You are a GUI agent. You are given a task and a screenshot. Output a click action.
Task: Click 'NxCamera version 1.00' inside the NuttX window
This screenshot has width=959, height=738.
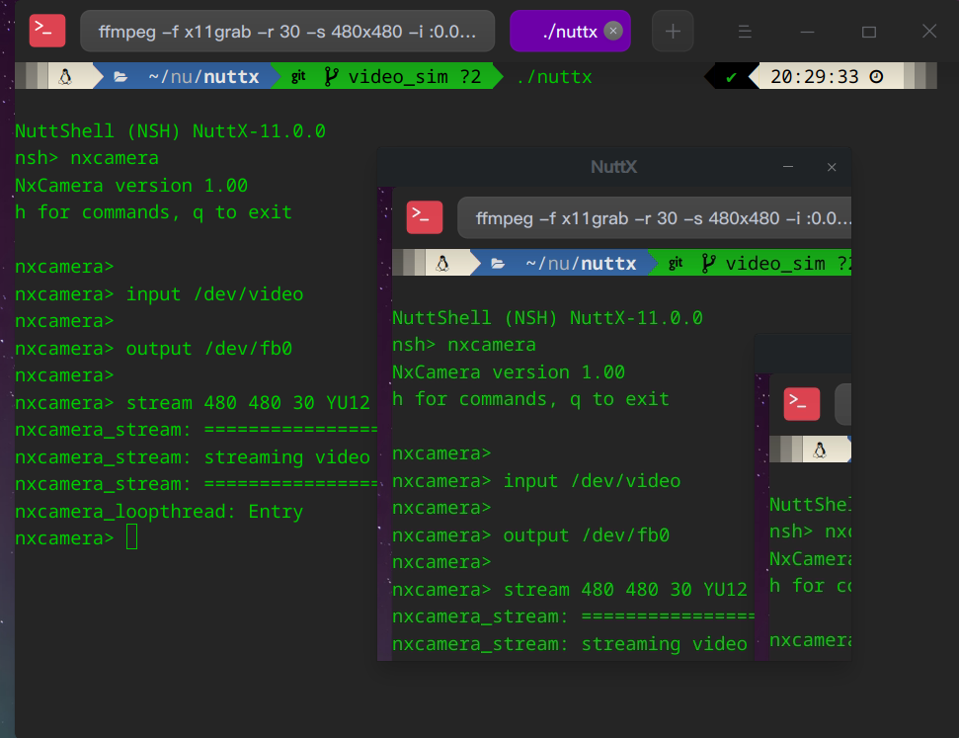coord(509,372)
